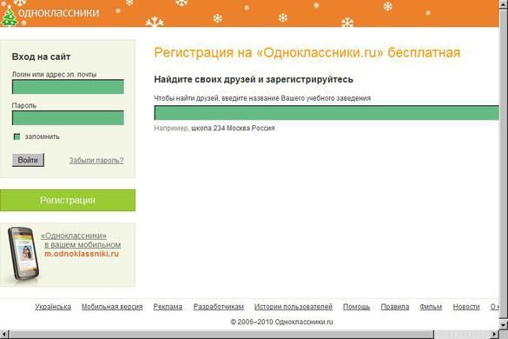The height and width of the screenshot is (339, 508).
Task: Open the Помощь footer link
Action: 356,307
